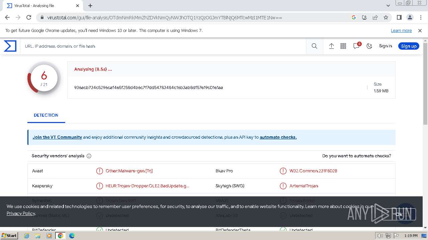428x240 pixels.
Task: Click the VirusTotal logo icon
Action: [10, 46]
